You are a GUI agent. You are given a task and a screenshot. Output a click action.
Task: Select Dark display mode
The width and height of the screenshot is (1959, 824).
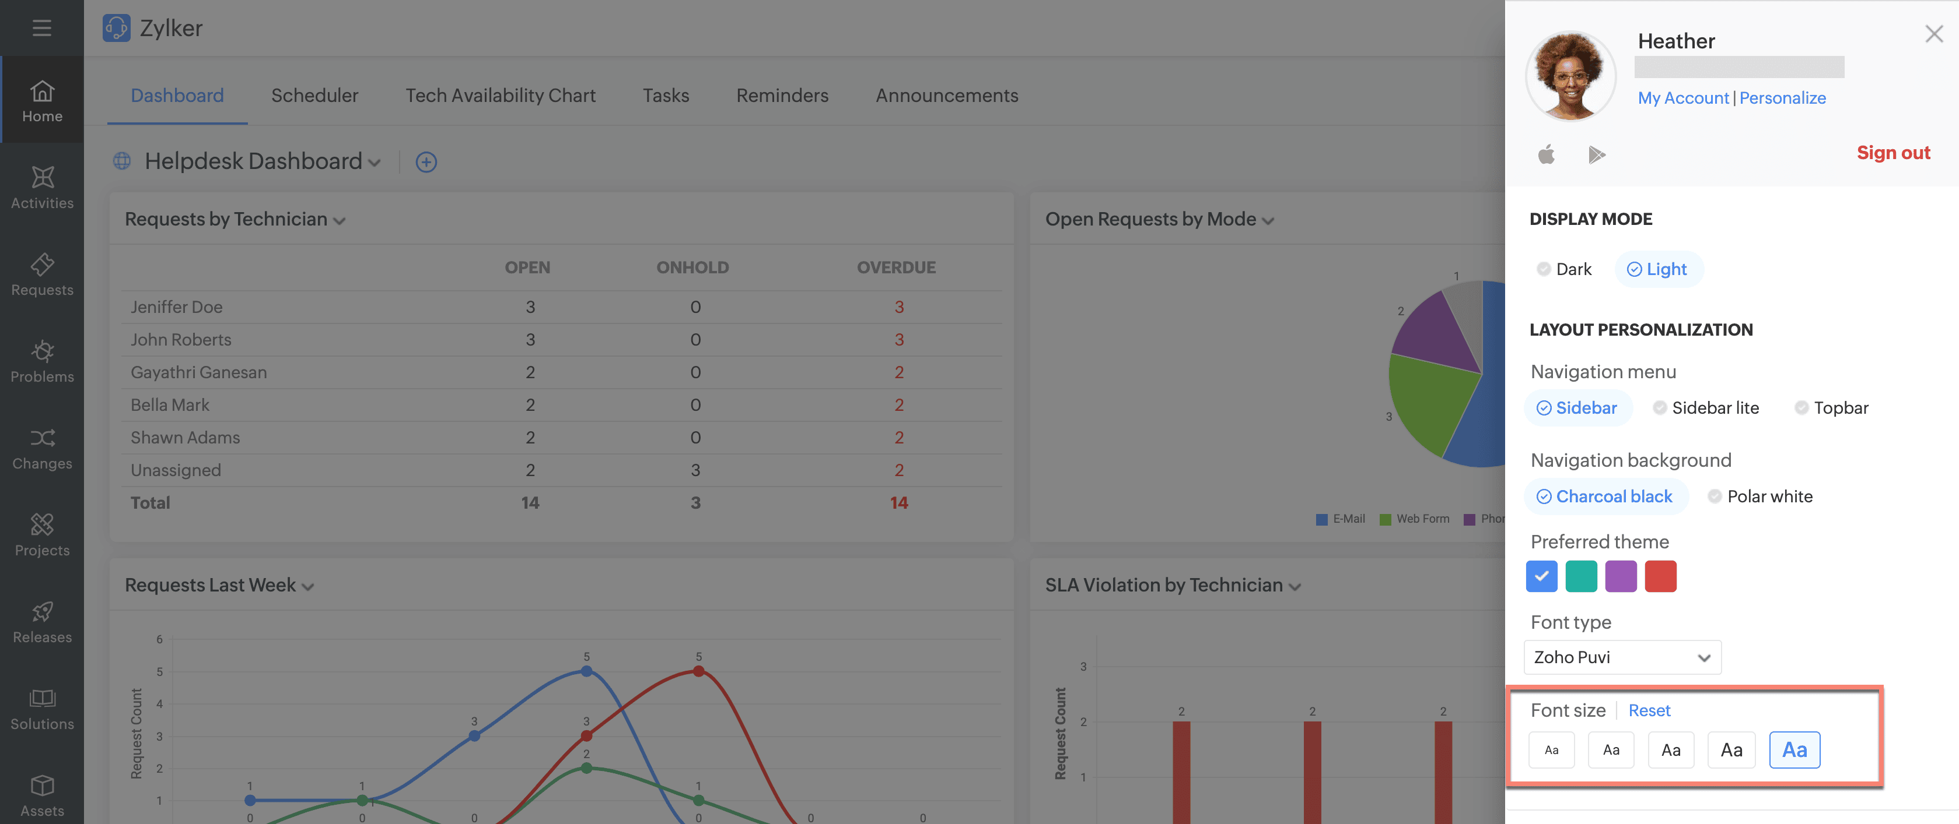point(1564,269)
